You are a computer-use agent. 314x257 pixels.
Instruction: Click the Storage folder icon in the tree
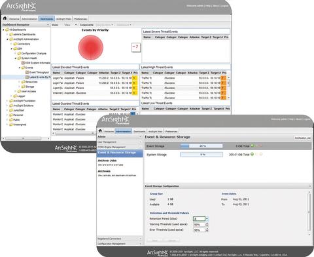point(23,87)
